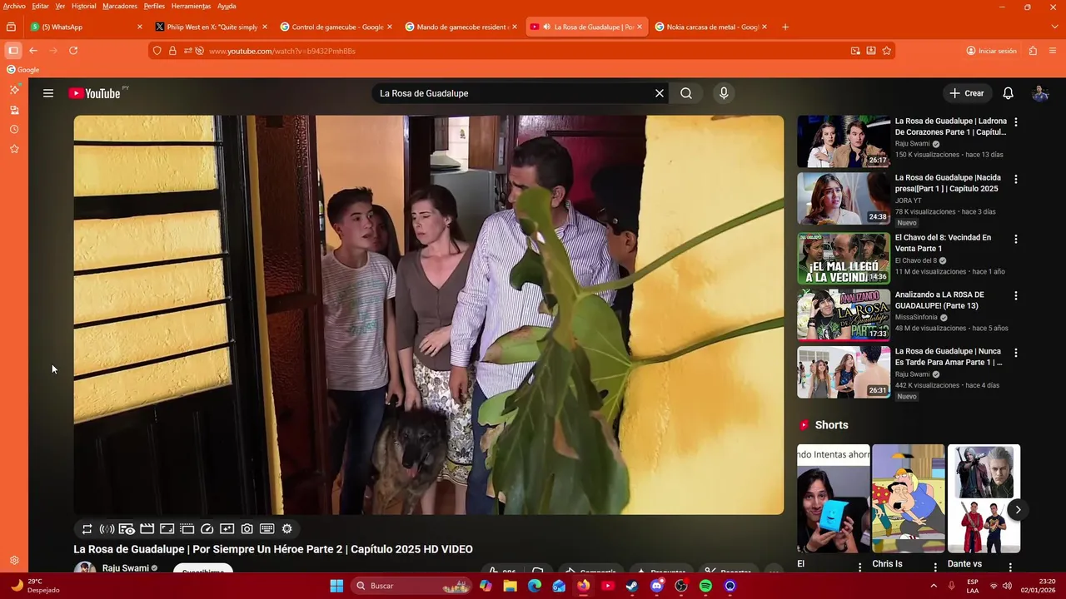The height and width of the screenshot is (599, 1066).
Task: Toggle cinema mode clapperboard icon
Action: (x=147, y=528)
